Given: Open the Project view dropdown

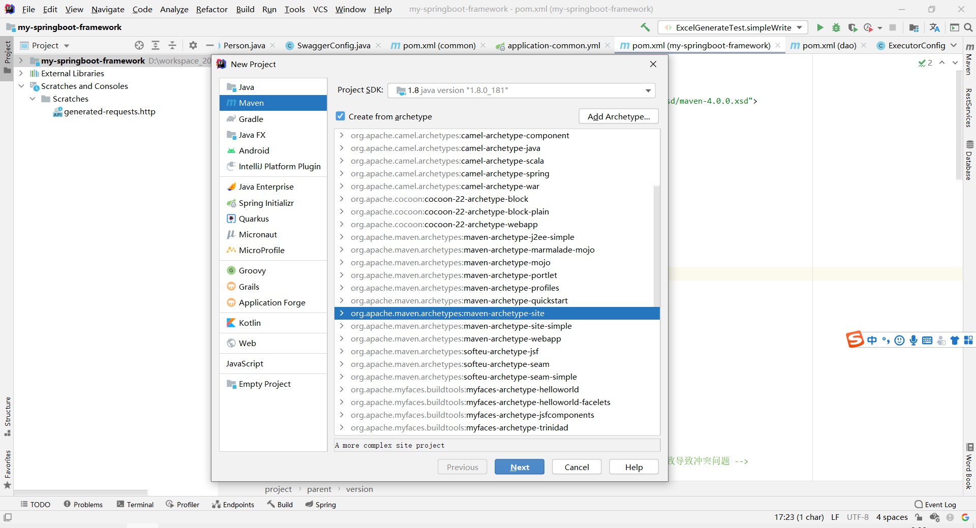Looking at the screenshot, I should (45, 45).
